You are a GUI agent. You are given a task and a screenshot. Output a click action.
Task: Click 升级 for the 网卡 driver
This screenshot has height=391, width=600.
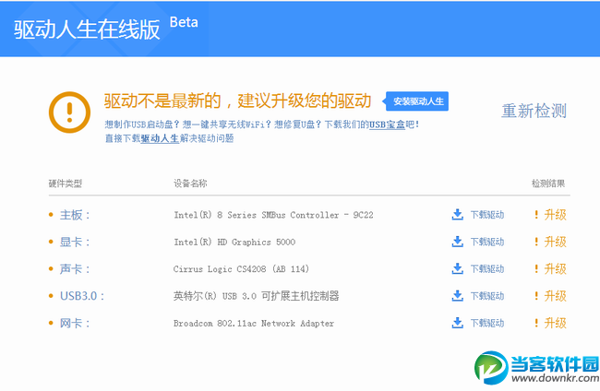(x=555, y=324)
